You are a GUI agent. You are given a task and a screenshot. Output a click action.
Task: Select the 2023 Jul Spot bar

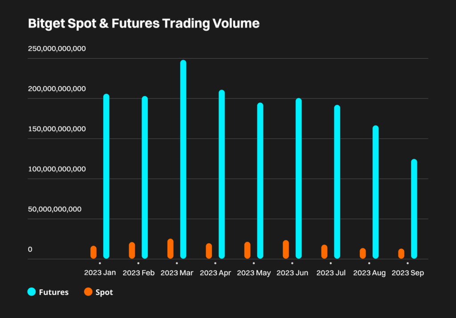pos(324,252)
